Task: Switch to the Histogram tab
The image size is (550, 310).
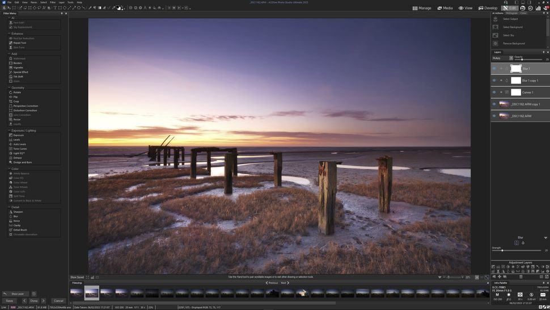Action: click(512, 13)
